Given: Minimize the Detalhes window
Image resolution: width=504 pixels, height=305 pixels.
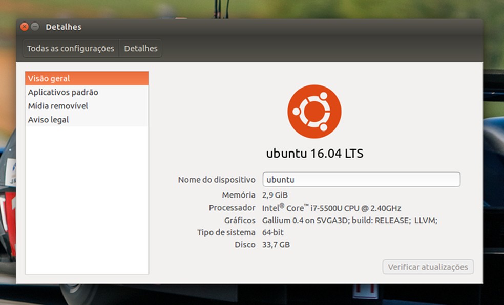Looking at the screenshot, I should pyautogui.click(x=34, y=27).
